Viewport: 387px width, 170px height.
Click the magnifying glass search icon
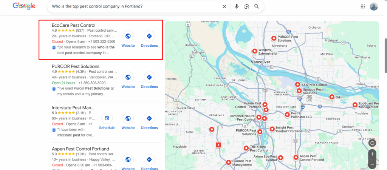pos(257,6)
